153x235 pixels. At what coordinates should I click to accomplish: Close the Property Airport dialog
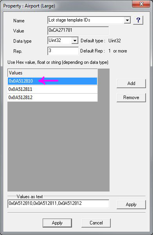141,4
